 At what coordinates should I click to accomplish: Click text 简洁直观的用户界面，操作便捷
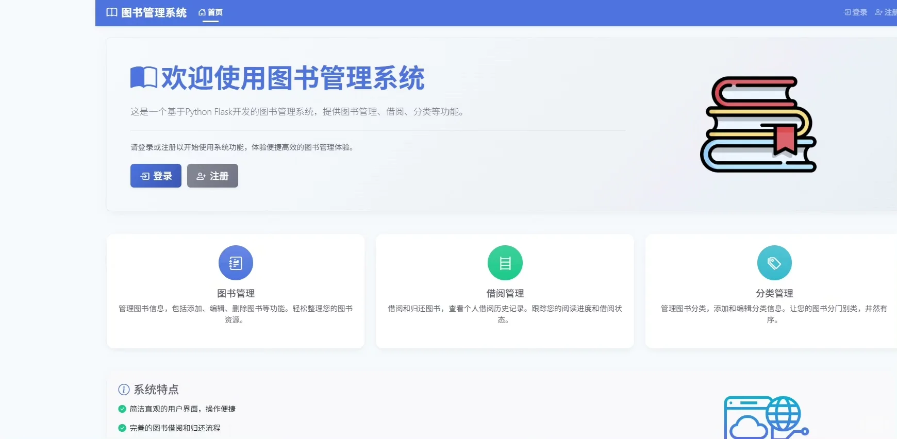pos(182,409)
